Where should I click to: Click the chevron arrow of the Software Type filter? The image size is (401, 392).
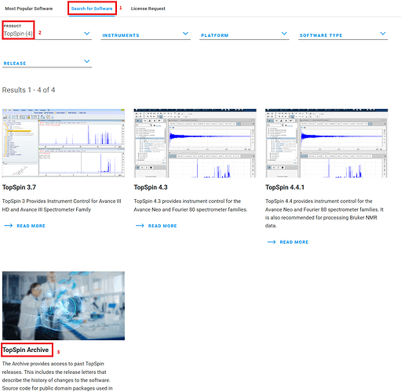383,34
